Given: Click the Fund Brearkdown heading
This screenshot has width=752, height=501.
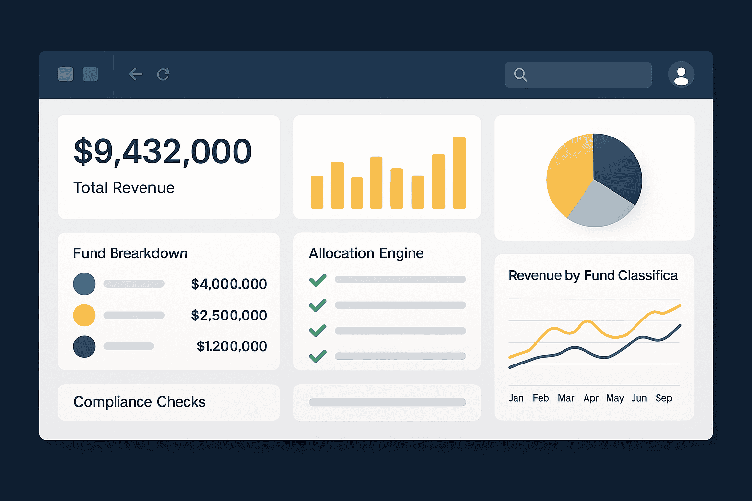Looking at the screenshot, I should tap(130, 253).
